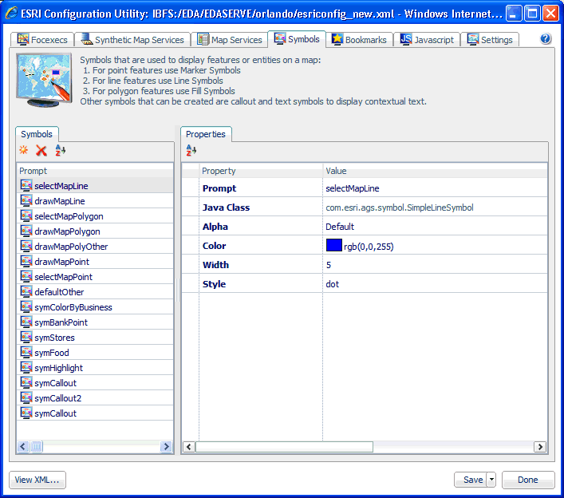
Task: Click the Save button
Action: pyautogui.click(x=471, y=480)
